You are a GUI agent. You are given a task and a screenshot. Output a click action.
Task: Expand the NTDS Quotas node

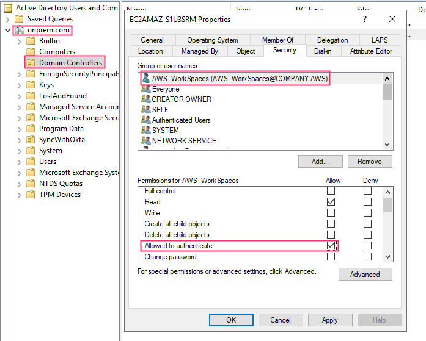(20, 184)
